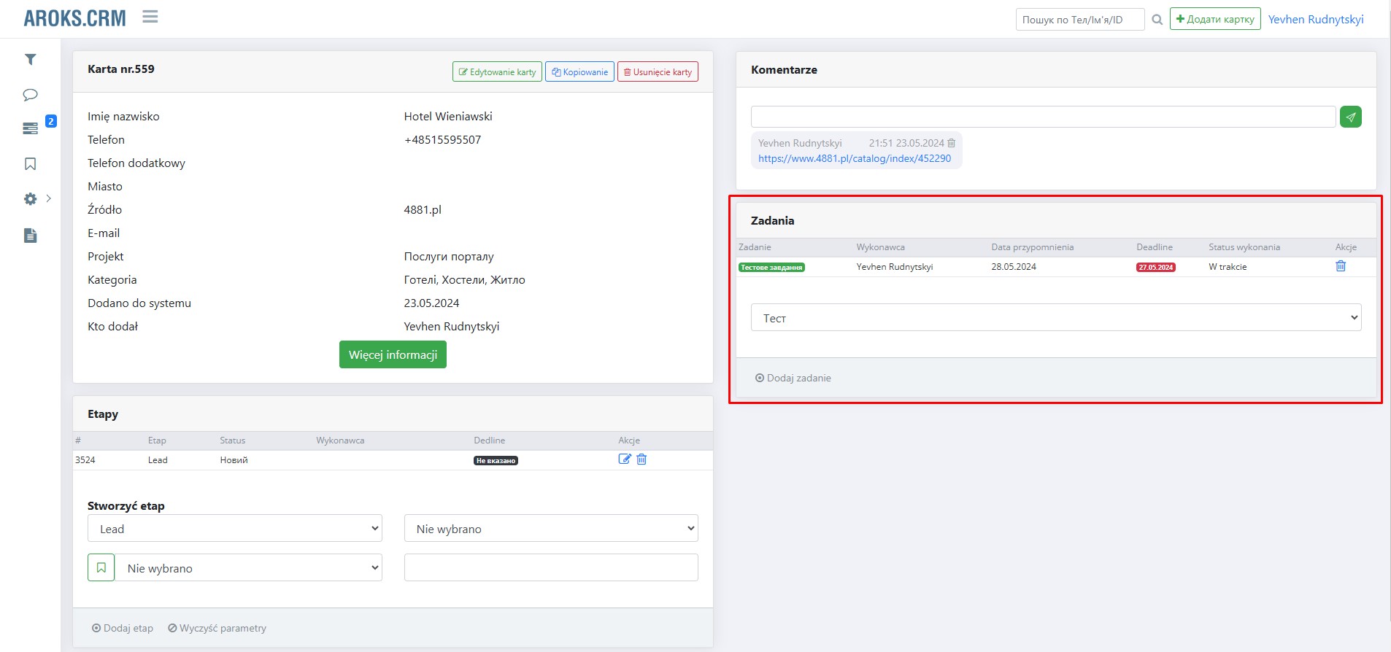Focus the comment text field
The height and width of the screenshot is (652, 1391).
point(1043,117)
